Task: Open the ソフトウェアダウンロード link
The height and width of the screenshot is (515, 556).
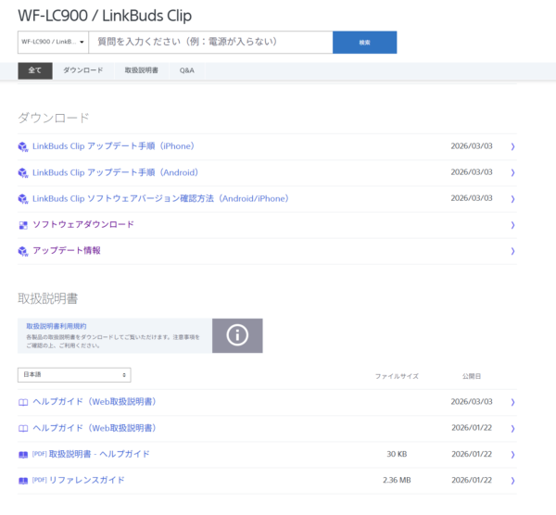Action: [x=83, y=224]
